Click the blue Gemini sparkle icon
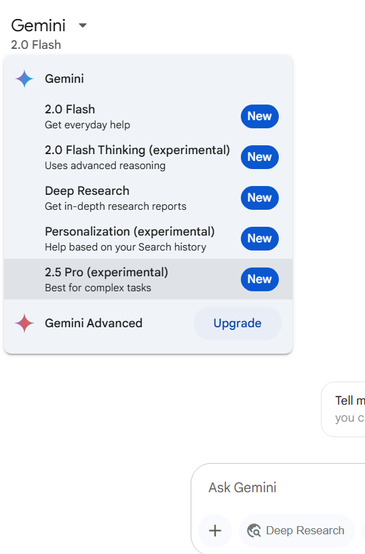The height and width of the screenshot is (554, 365). pos(24,79)
